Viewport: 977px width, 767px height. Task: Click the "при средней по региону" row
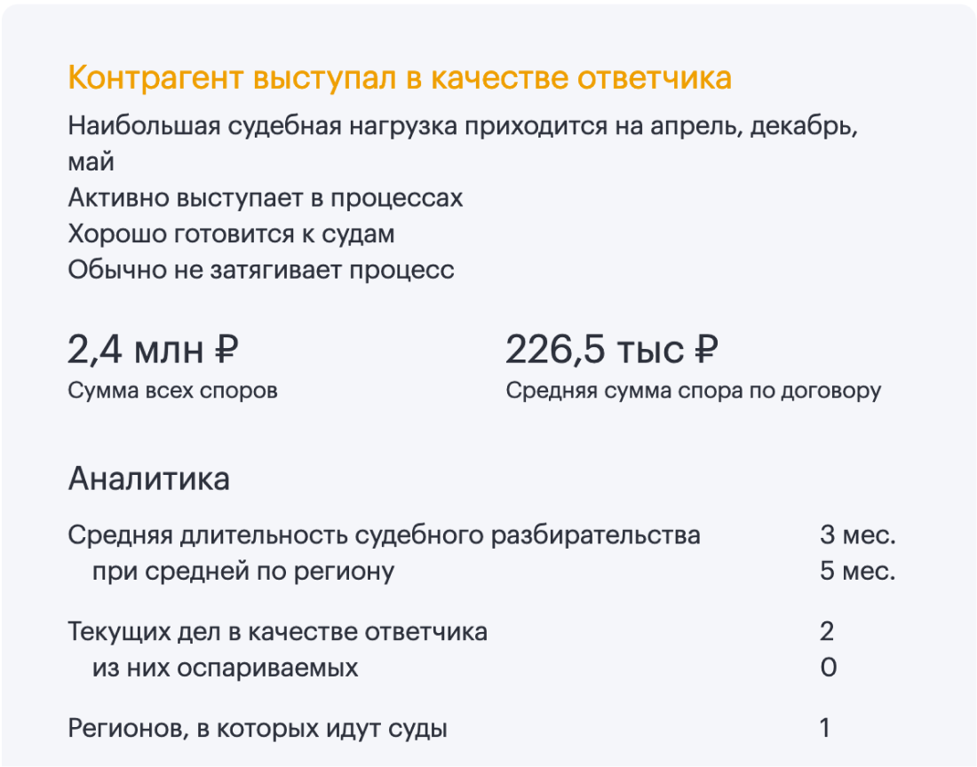tap(242, 571)
